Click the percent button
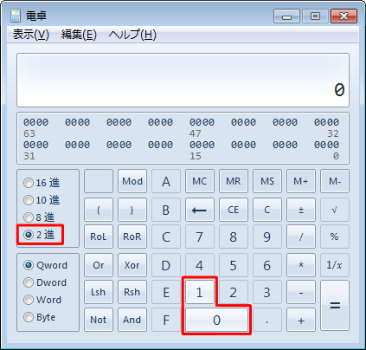This screenshot has height=350, width=366. point(335,237)
